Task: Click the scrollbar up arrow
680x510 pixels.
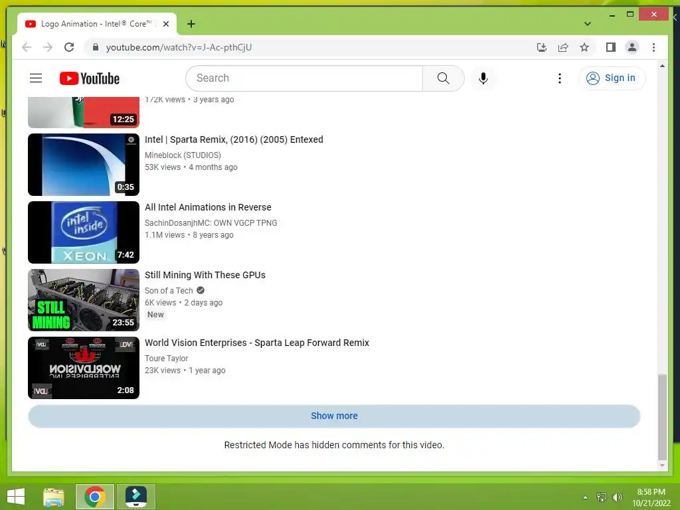Action: point(662,66)
